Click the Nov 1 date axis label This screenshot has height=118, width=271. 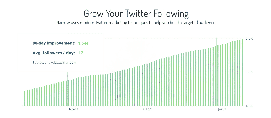coord(74,109)
